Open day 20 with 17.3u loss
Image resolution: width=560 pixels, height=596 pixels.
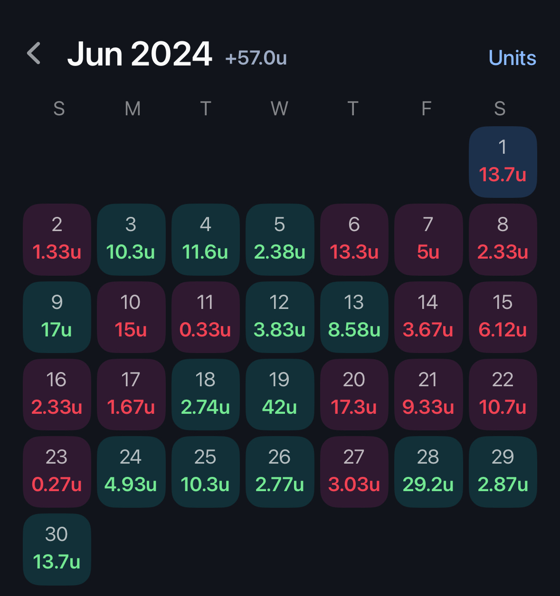(354, 394)
